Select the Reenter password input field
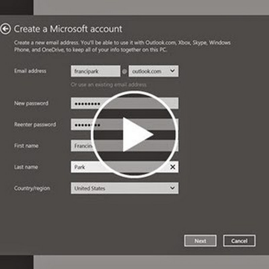 click(x=124, y=124)
